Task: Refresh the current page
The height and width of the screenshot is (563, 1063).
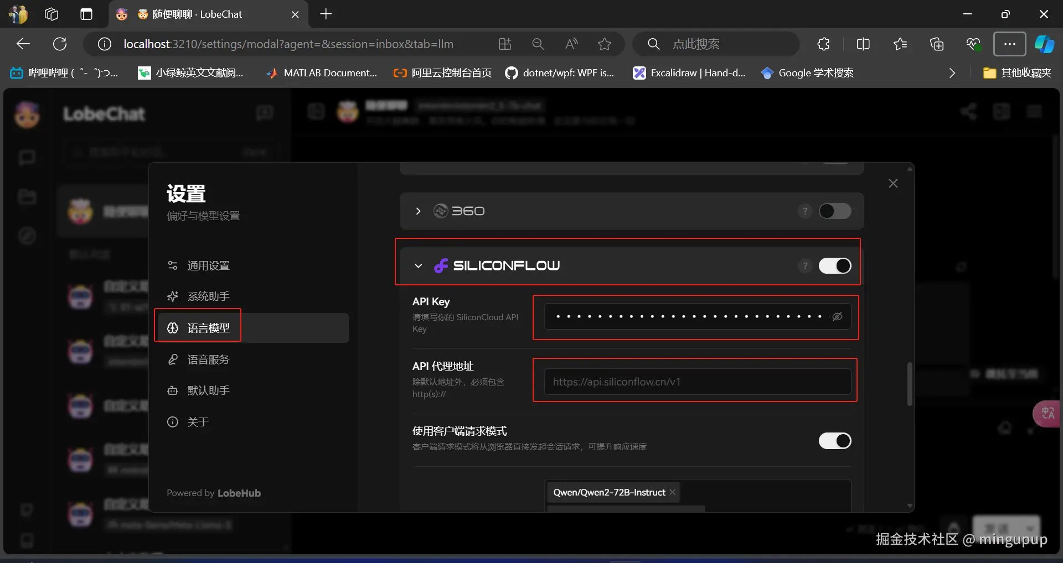Action: pyautogui.click(x=60, y=44)
